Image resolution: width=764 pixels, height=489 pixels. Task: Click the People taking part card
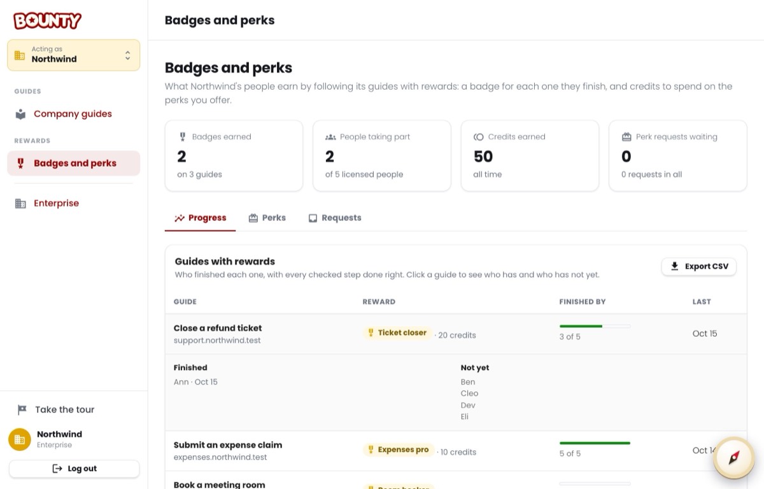pos(382,156)
